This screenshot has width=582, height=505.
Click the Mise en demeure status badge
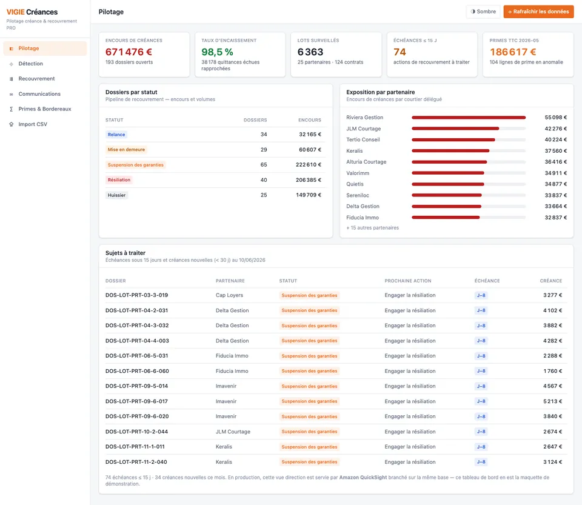pos(126,150)
